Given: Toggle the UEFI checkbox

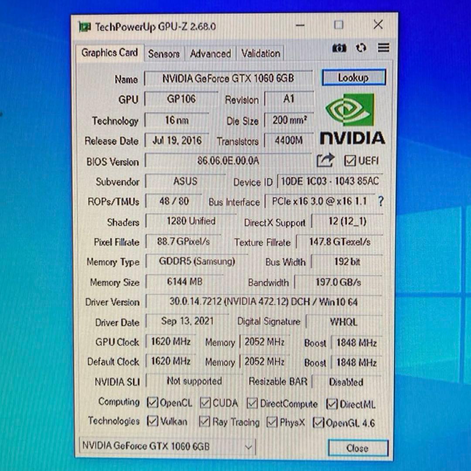Looking at the screenshot, I should [x=350, y=161].
